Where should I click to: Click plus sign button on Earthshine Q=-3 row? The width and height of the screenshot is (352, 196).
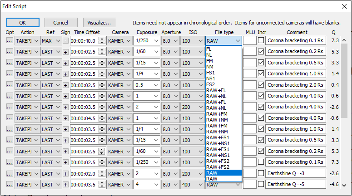click(x=65, y=173)
